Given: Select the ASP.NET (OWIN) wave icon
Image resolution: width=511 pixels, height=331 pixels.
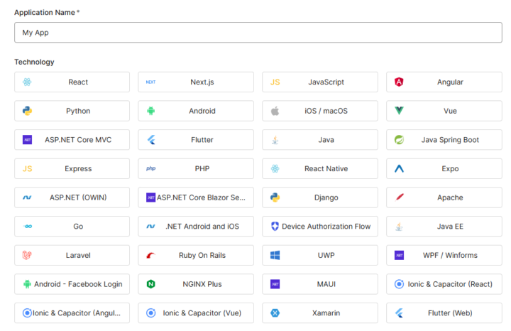Looking at the screenshot, I should (27, 197).
